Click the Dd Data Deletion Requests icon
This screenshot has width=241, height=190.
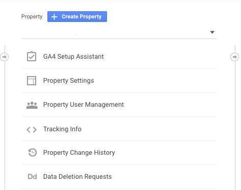pyautogui.click(x=32, y=177)
